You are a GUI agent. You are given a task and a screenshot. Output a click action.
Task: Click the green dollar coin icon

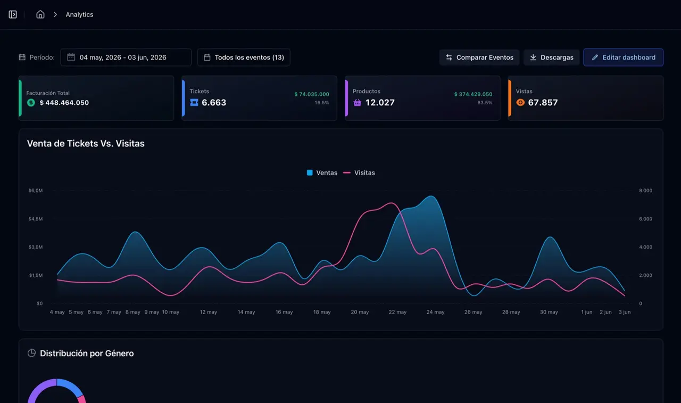click(x=31, y=103)
